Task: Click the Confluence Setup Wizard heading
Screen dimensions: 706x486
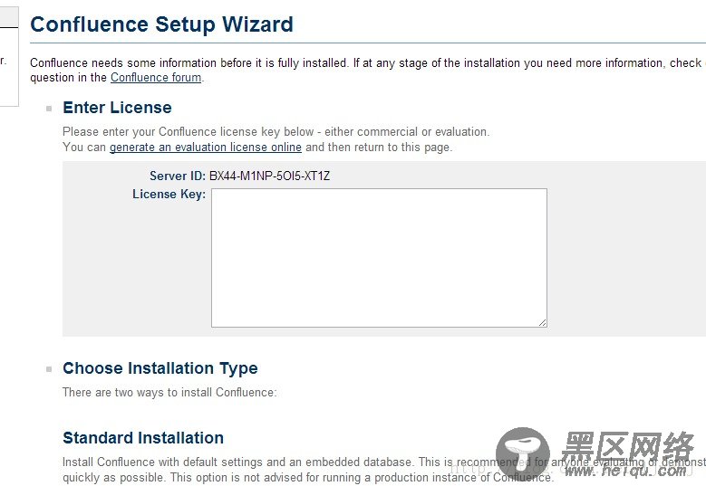Action: coord(161,24)
